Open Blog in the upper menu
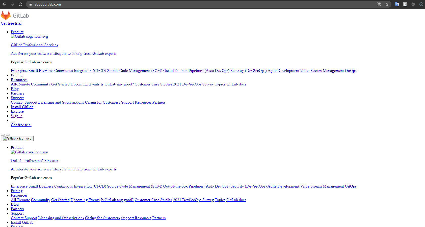The image size is (425, 227). [x=15, y=89]
